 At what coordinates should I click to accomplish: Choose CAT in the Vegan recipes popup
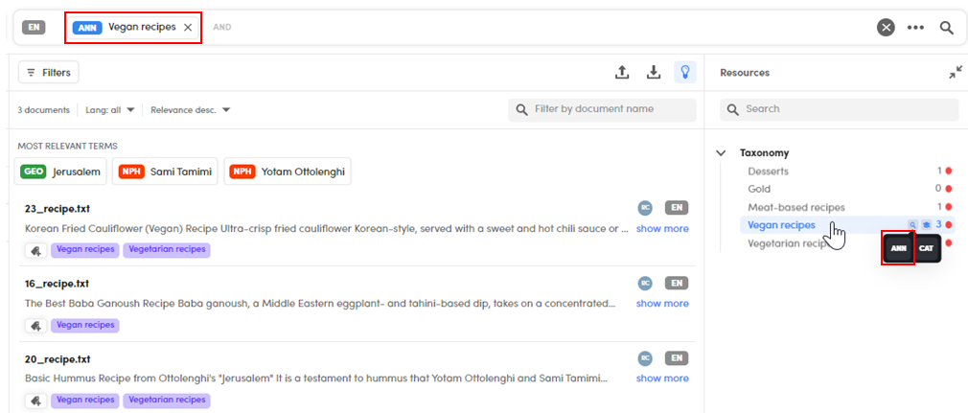click(926, 248)
